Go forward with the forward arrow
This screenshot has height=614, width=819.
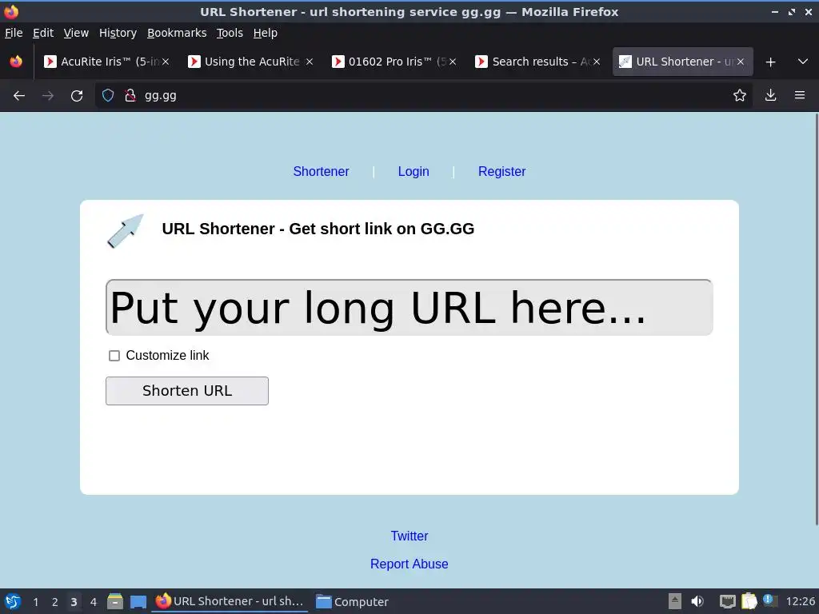click(x=48, y=96)
